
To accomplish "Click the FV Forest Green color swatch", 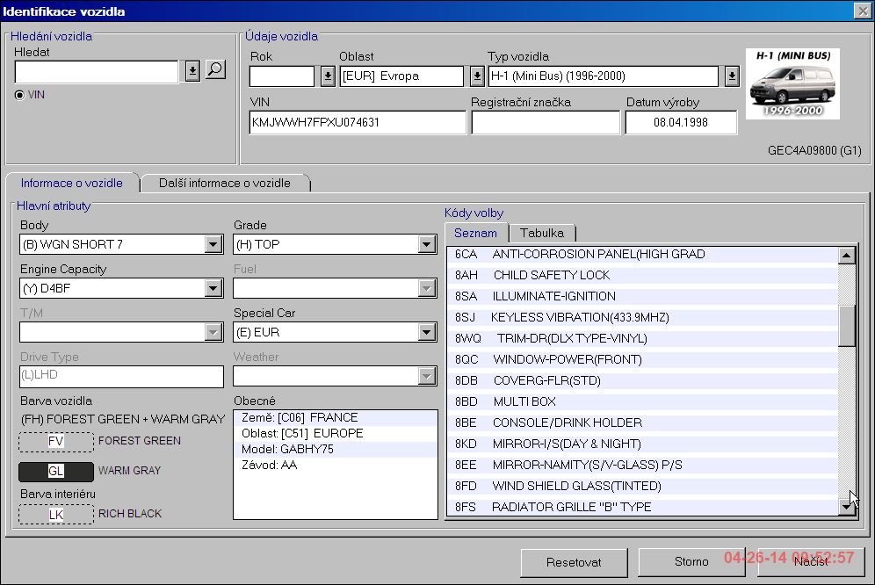I will (56, 442).
